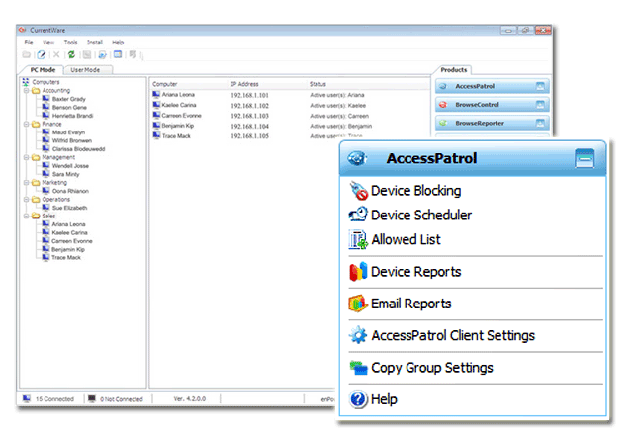This screenshot has height=435, width=633.
Task: Click the '15 Connected' status text
Action: [54, 399]
